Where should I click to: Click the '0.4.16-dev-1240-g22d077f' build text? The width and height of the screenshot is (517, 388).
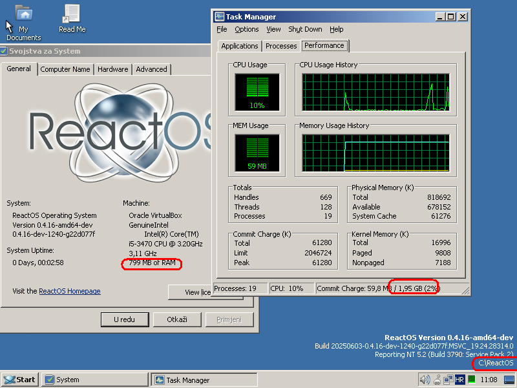click(x=54, y=234)
